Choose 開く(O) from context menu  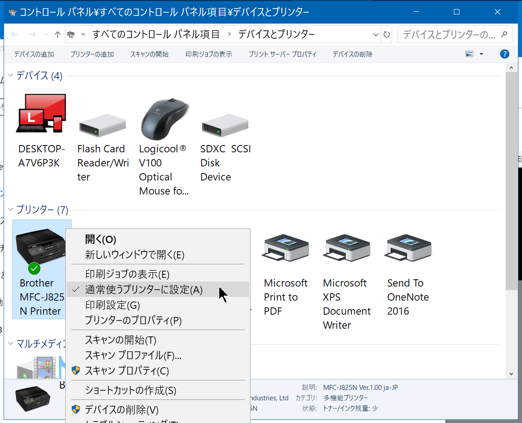click(x=158, y=239)
